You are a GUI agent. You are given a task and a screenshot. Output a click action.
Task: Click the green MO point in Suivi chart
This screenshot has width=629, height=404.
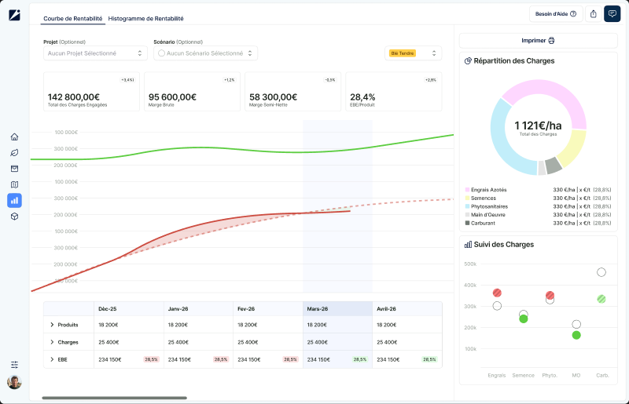coord(576,335)
